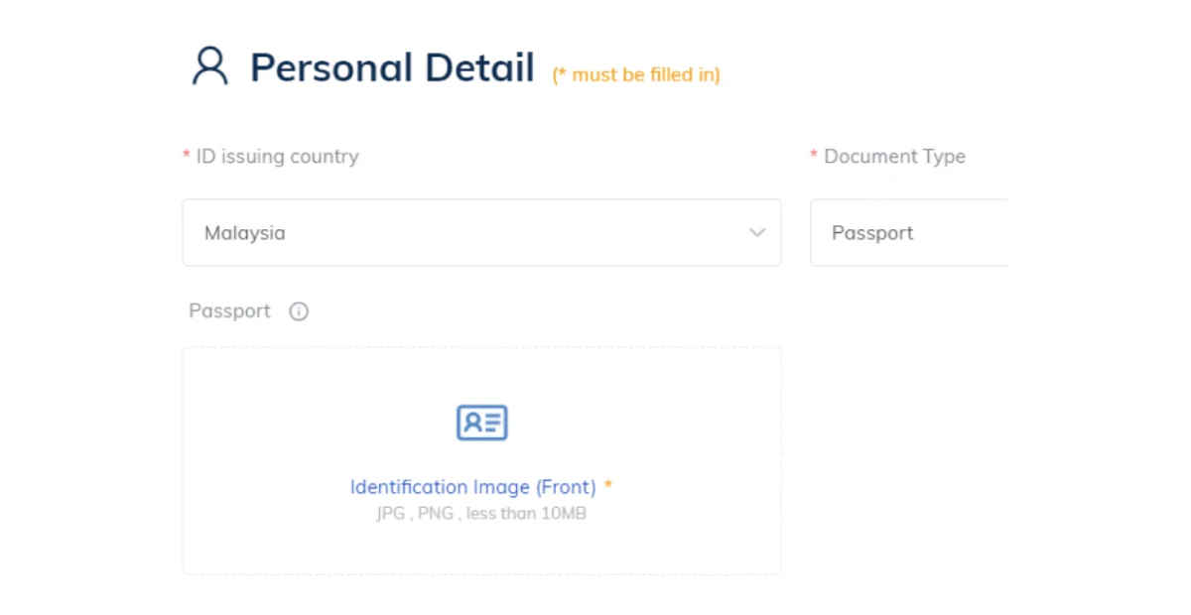Click the red asterisk before ID issuing country

(x=186, y=157)
